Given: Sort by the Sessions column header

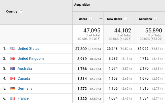Looking at the screenshot, I should (145, 19).
